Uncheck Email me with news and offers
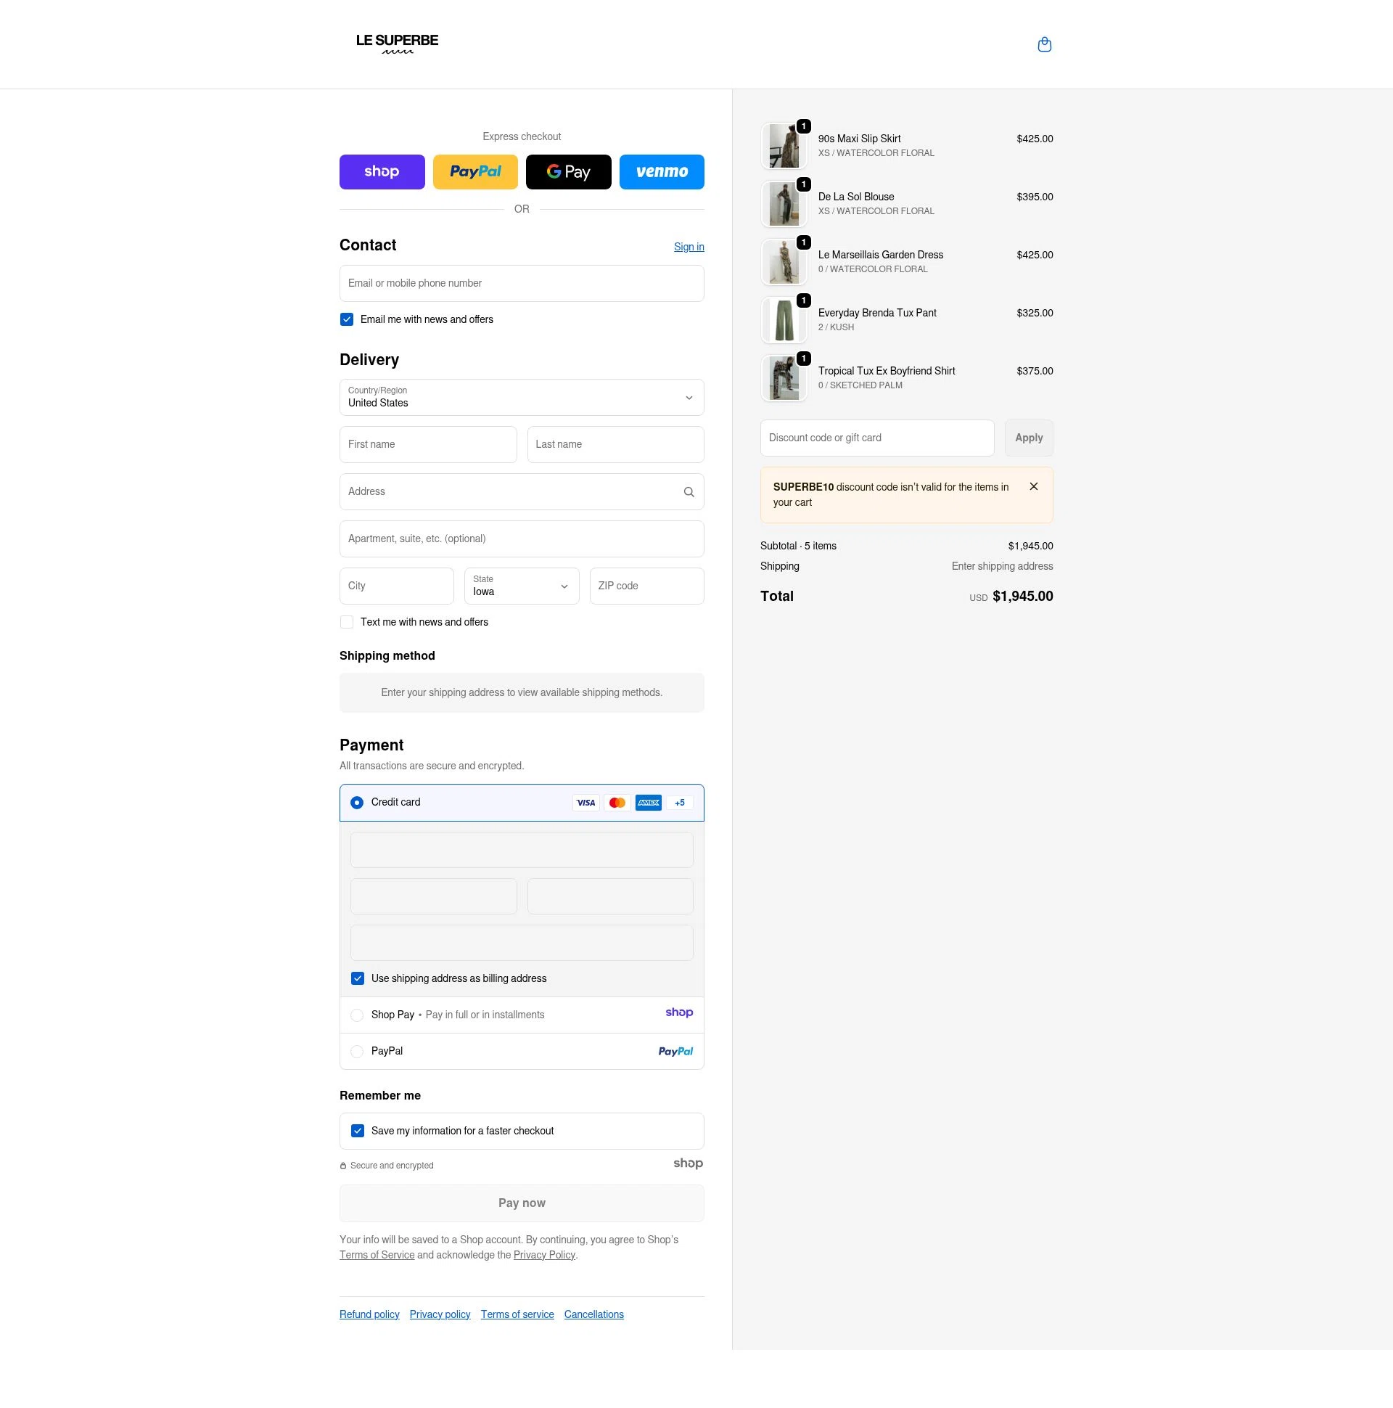 [347, 319]
